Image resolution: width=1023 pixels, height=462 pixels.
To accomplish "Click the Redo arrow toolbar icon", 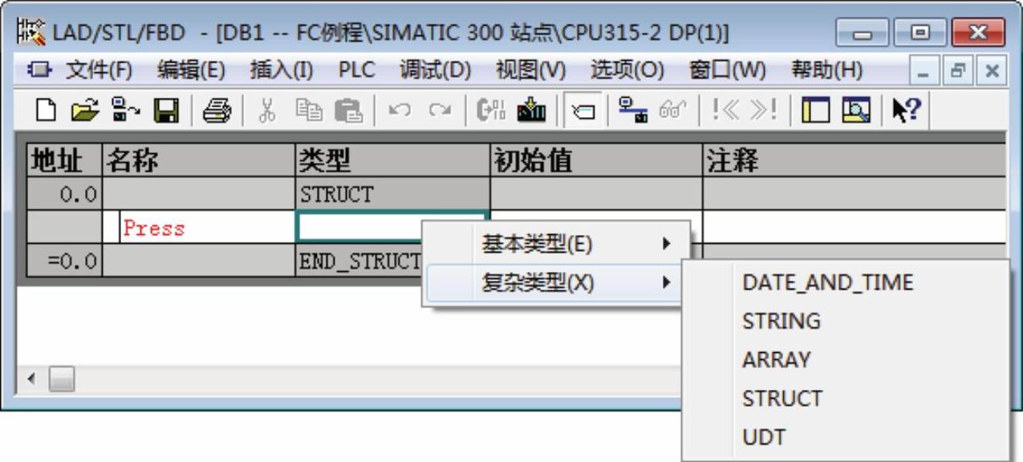I will pos(440,111).
